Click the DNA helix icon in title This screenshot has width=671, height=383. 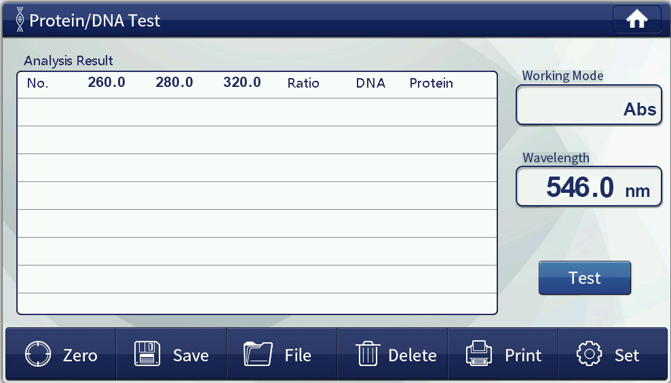click(x=18, y=20)
